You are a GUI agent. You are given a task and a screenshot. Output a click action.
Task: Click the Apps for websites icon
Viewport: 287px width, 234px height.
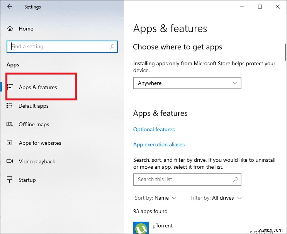(x=10, y=143)
